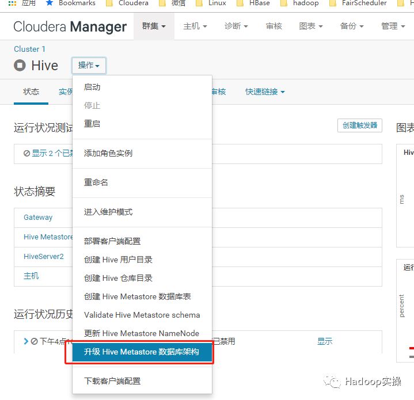The image size is (414, 400).
Task: Click the 创建触发器 button
Action: click(x=360, y=125)
